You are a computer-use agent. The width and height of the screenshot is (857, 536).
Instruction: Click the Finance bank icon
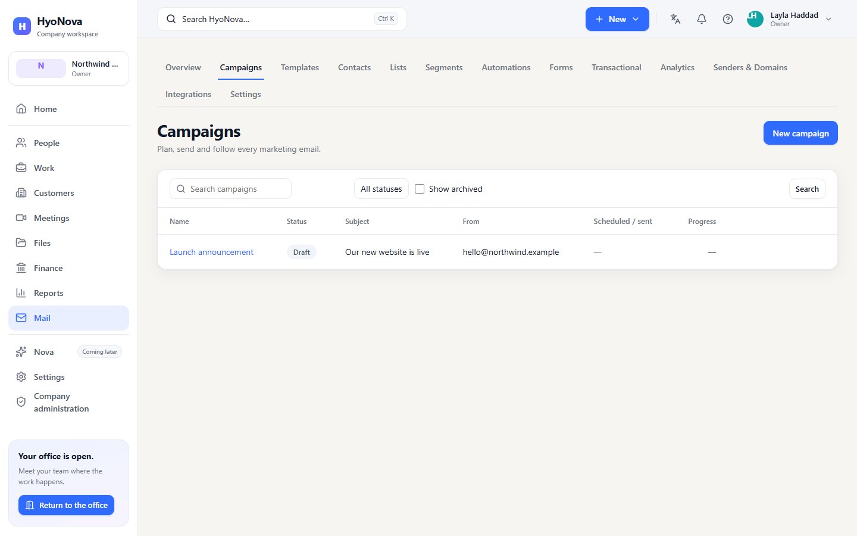coord(21,268)
